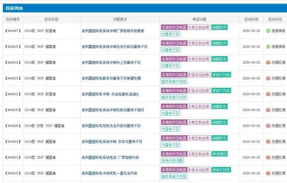
Task: Open complaint 吉利星越车机卡顿死机一直无法升级
Action: pos(109,173)
